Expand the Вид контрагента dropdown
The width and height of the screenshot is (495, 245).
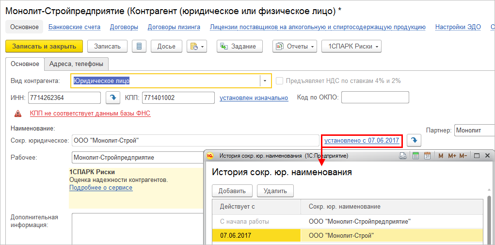pyautogui.click(x=265, y=81)
